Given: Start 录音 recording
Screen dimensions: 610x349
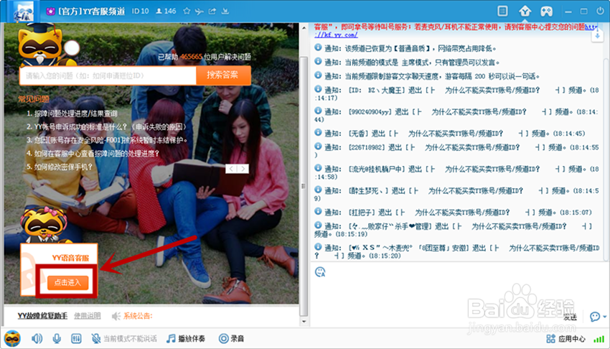Looking at the screenshot, I should click(232, 338).
